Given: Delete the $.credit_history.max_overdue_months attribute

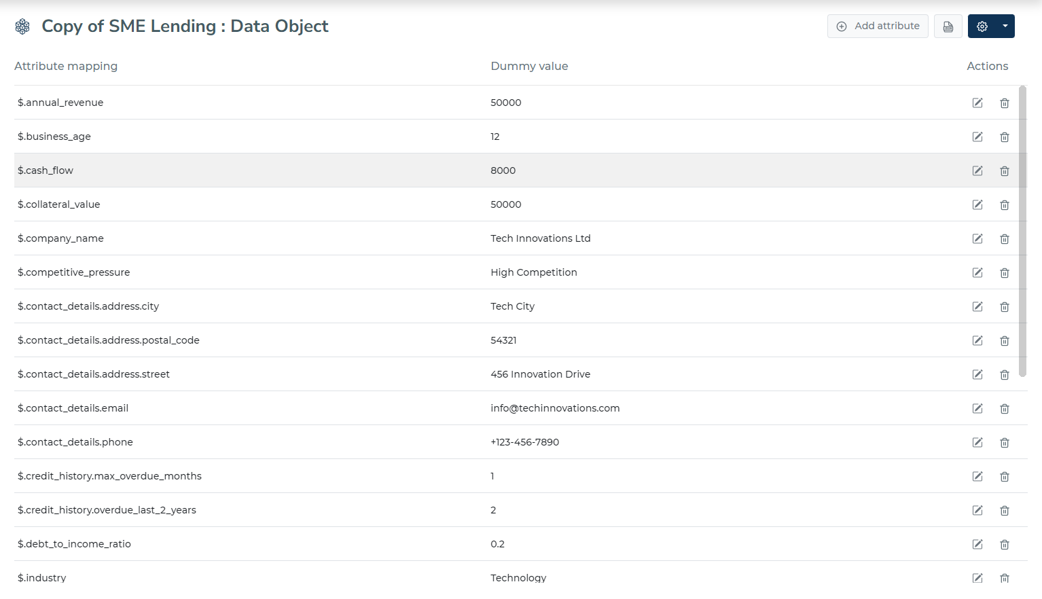Looking at the screenshot, I should (1005, 477).
